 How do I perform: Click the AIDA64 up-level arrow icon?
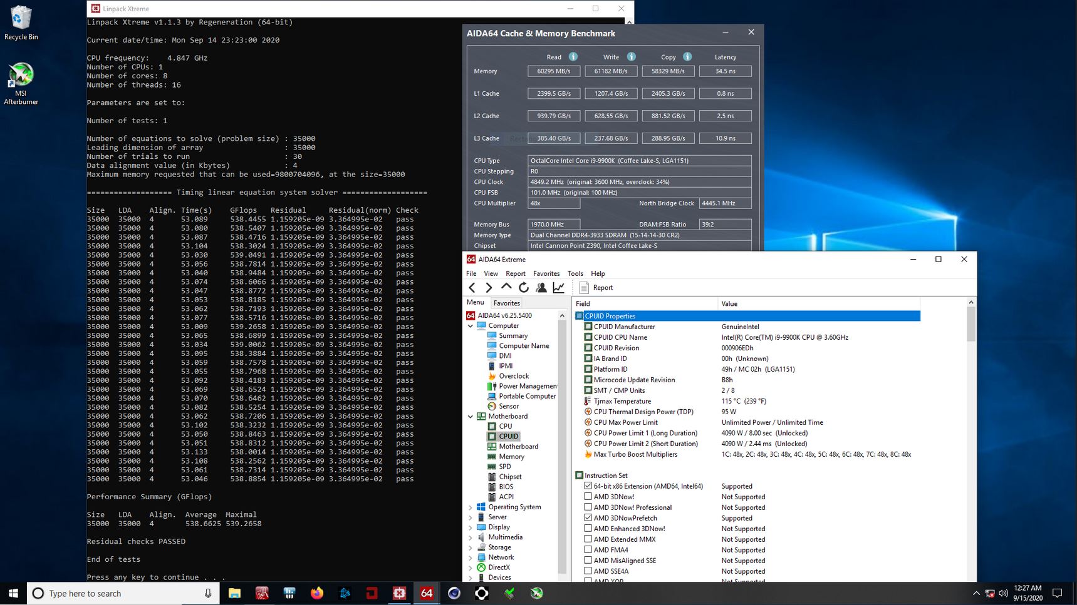point(506,287)
